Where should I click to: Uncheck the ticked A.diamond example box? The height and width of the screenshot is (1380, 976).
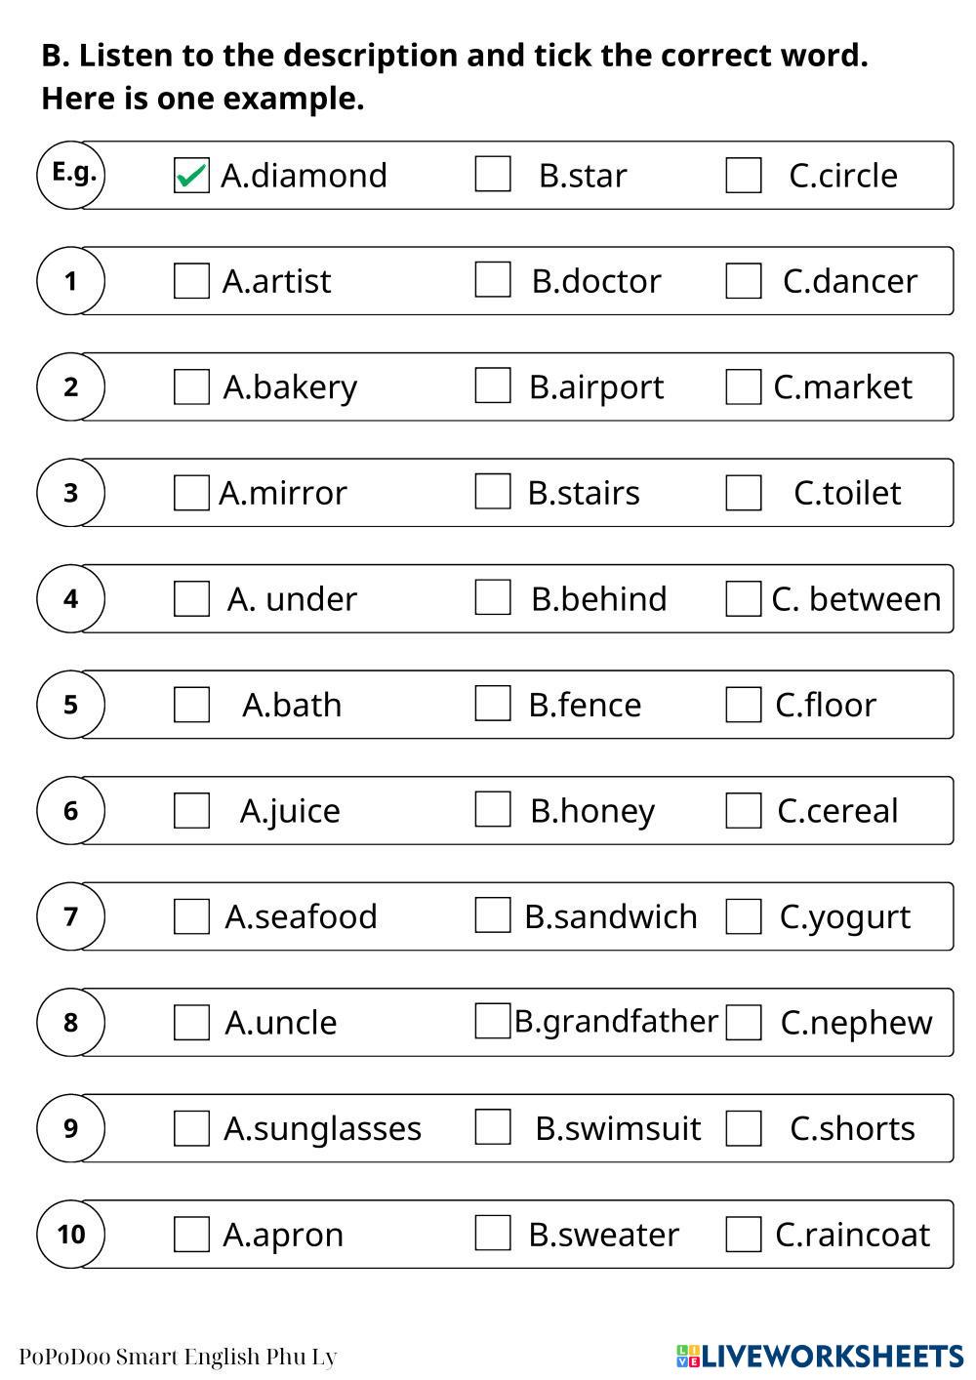(x=191, y=176)
